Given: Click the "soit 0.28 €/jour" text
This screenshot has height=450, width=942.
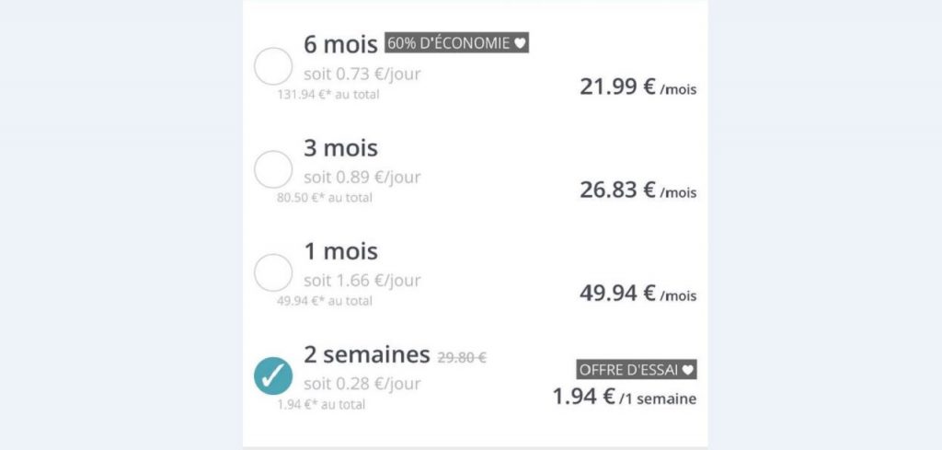Looking at the screenshot, I should [362, 384].
